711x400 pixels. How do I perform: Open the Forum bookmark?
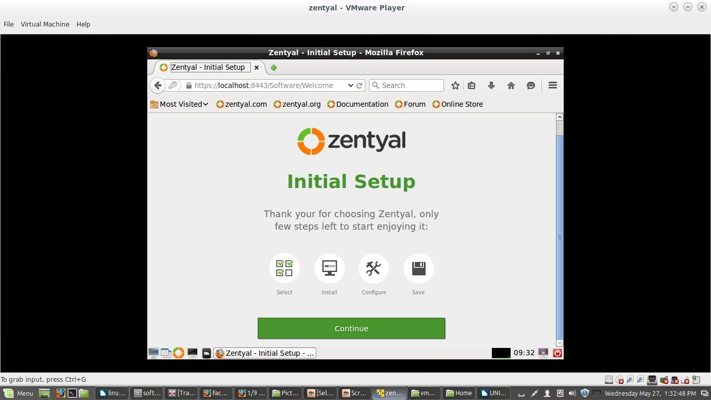coord(410,104)
